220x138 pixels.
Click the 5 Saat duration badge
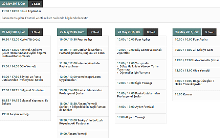[209, 32]
